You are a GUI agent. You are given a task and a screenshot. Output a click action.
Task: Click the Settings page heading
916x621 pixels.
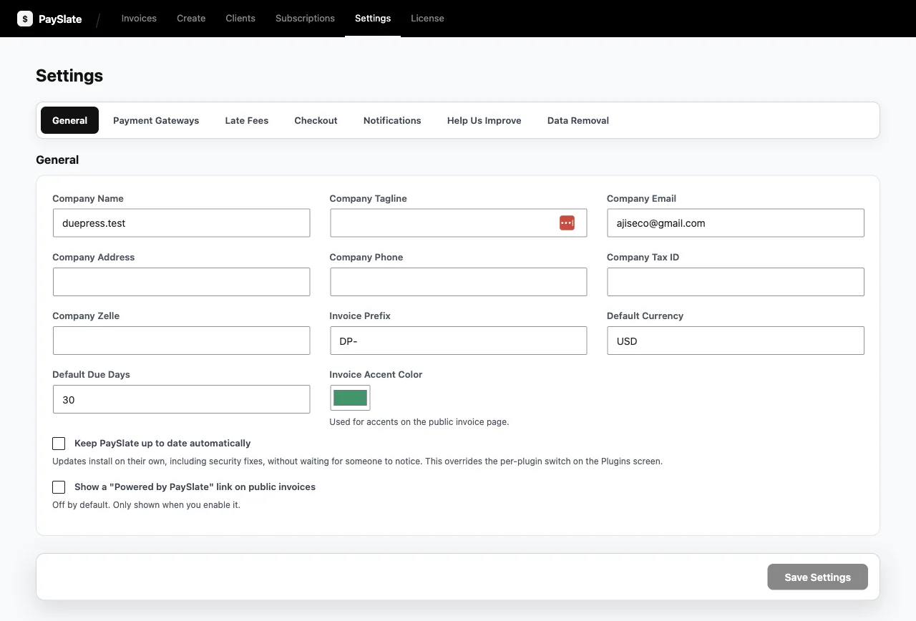[x=69, y=76]
